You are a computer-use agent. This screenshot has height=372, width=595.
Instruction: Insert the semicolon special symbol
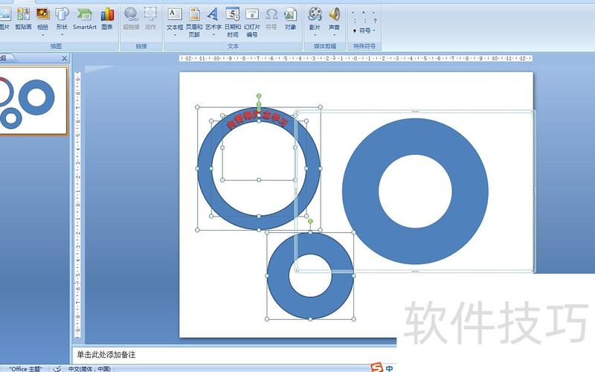point(355,22)
